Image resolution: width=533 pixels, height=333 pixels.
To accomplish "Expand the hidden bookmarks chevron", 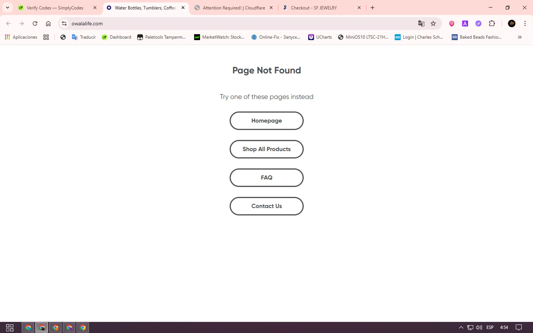I will coord(519,37).
